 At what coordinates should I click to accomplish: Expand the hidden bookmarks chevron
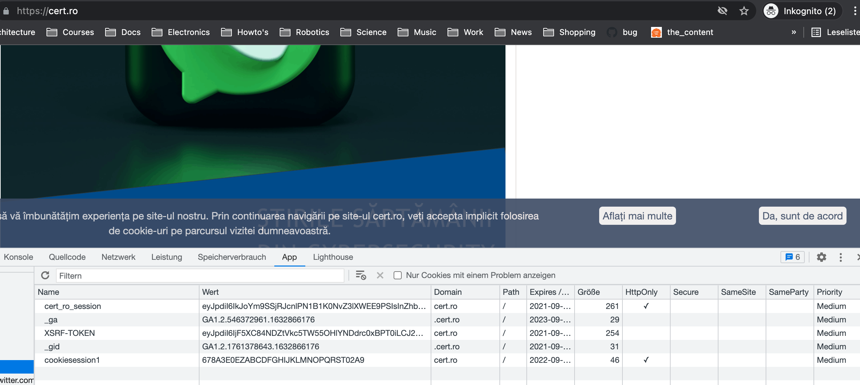[x=794, y=32]
